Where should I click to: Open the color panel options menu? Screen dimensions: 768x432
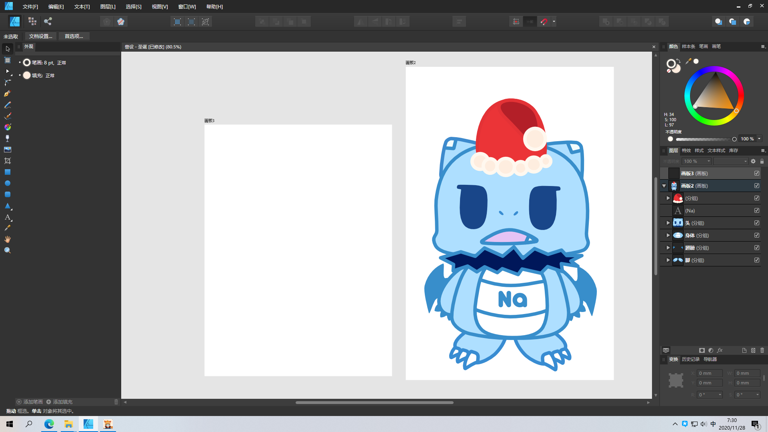click(x=763, y=46)
